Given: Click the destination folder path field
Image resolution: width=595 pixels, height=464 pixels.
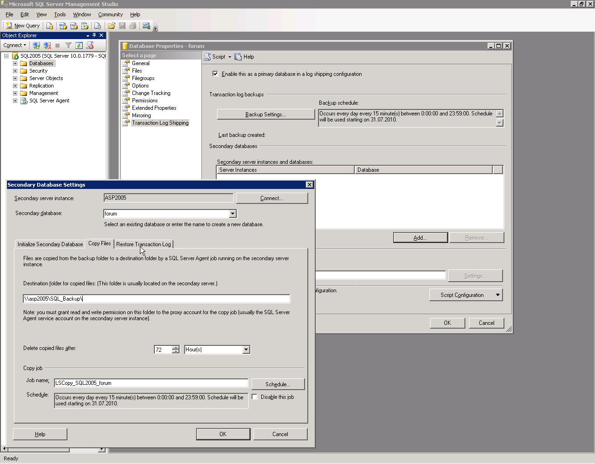Looking at the screenshot, I should tap(157, 299).
